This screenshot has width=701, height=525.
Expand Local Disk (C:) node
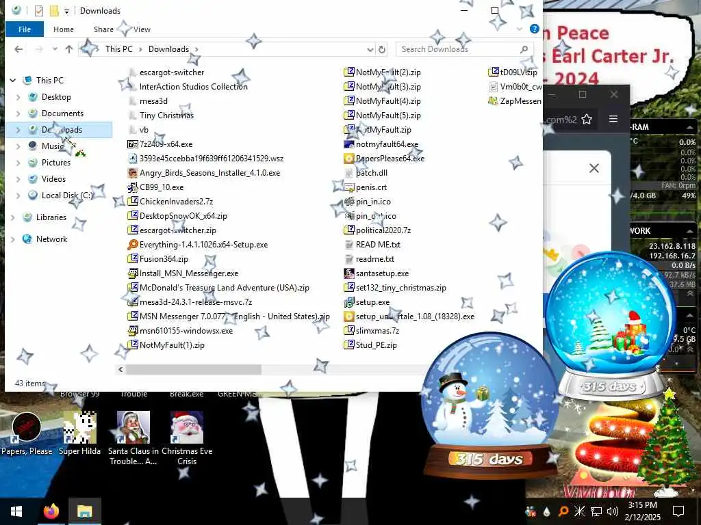(x=18, y=196)
